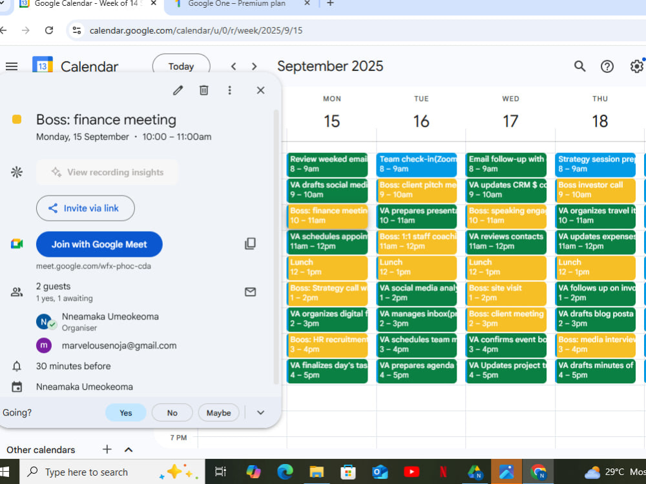Close the Google Calendar tab
646x484 pixels.
(153, 3)
